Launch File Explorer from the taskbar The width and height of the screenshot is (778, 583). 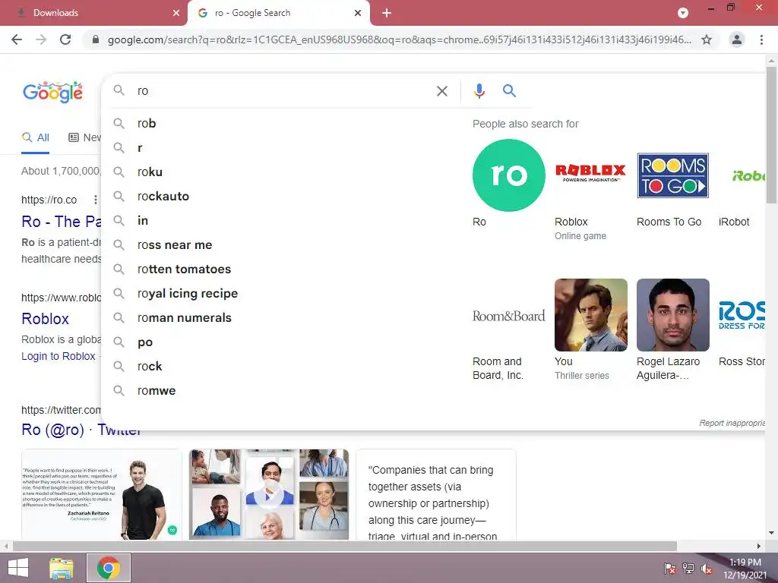pos(62,568)
